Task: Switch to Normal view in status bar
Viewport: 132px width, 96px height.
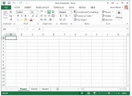Action: 82,93
